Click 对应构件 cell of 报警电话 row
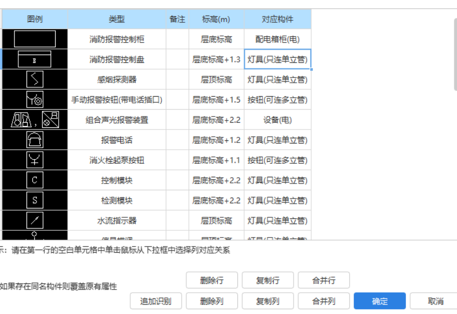 tap(277, 140)
